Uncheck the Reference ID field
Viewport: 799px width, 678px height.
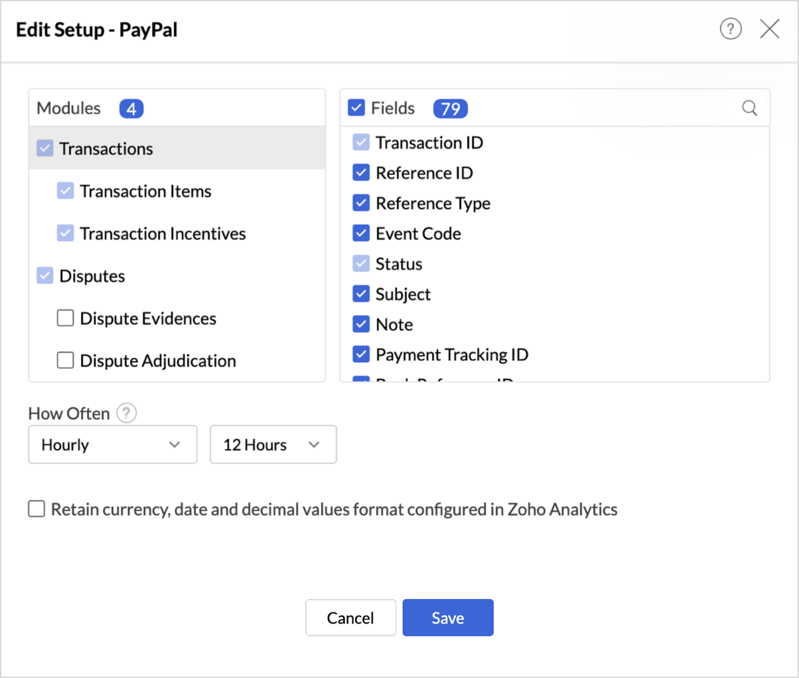(x=361, y=173)
